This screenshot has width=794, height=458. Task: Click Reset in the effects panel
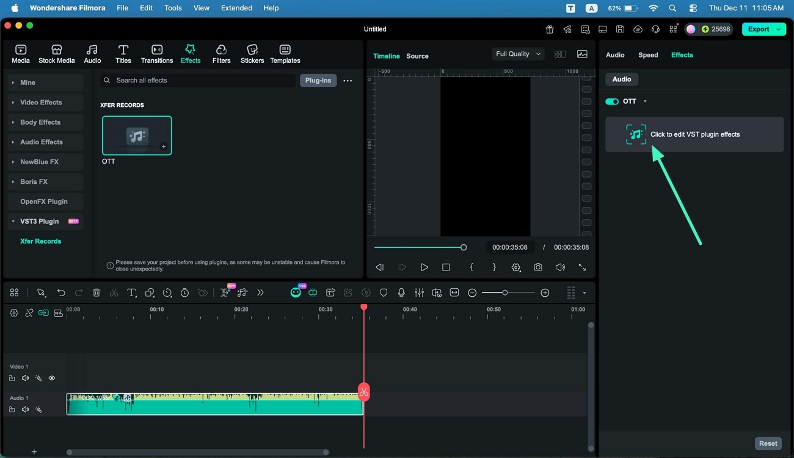coord(768,443)
